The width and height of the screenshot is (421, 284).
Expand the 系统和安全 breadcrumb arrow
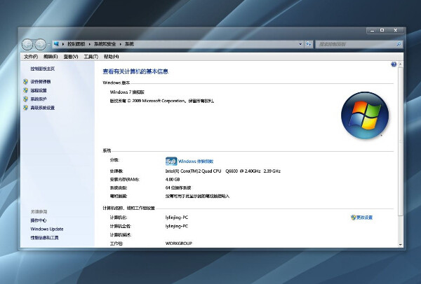click(121, 44)
